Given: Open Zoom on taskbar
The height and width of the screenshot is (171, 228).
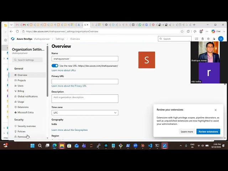Looking at the screenshot, I should coord(135,146).
